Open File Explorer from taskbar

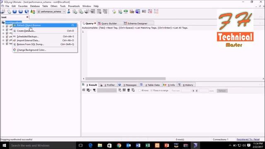point(100,145)
